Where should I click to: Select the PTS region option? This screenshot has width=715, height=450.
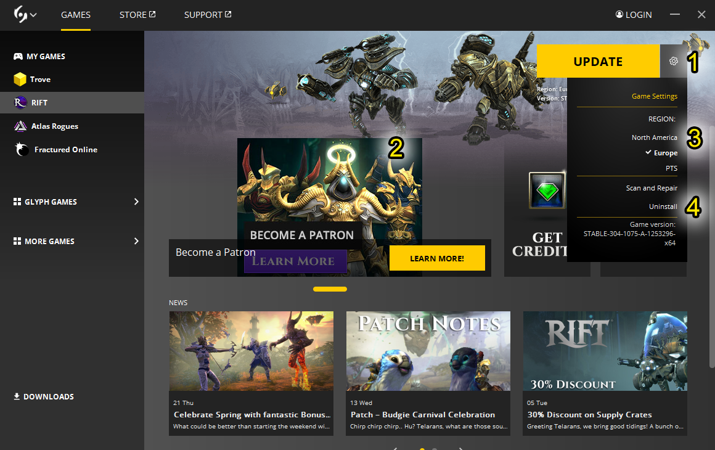coord(671,168)
